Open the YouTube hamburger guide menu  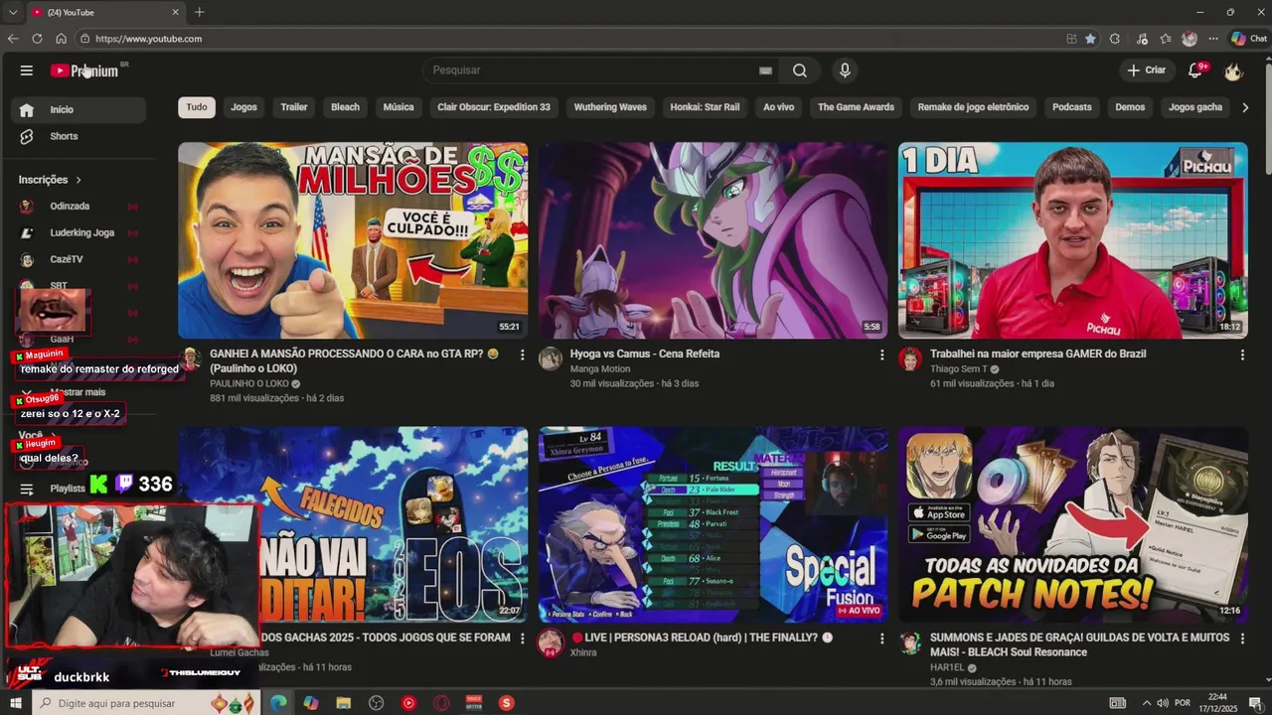point(27,71)
